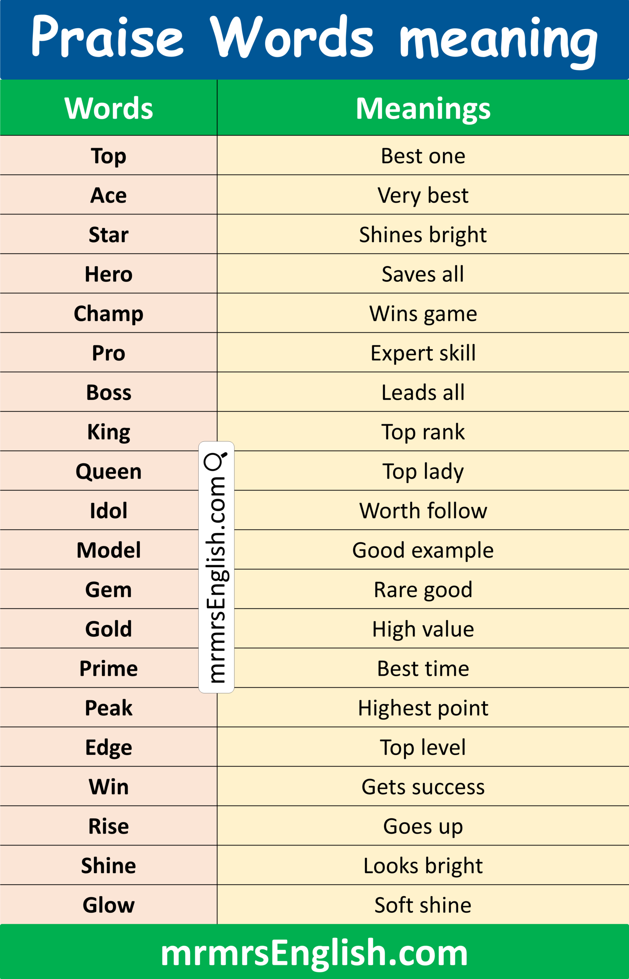629x979 pixels.
Task: Click the word 'Glow'
Action: pyautogui.click(x=109, y=905)
